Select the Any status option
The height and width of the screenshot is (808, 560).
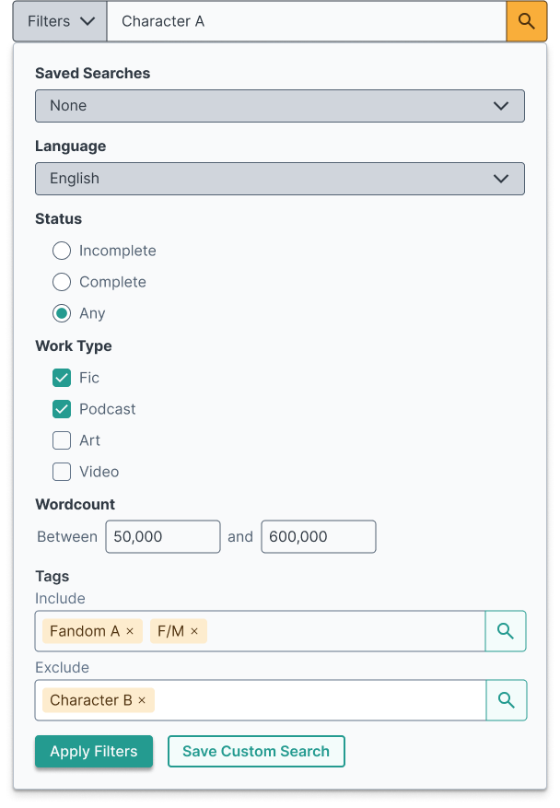pos(62,313)
